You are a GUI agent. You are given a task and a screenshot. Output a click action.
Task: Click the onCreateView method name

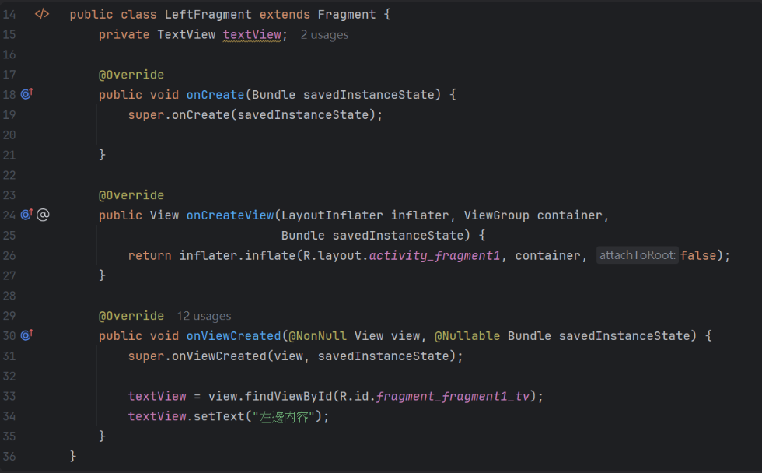pos(230,215)
